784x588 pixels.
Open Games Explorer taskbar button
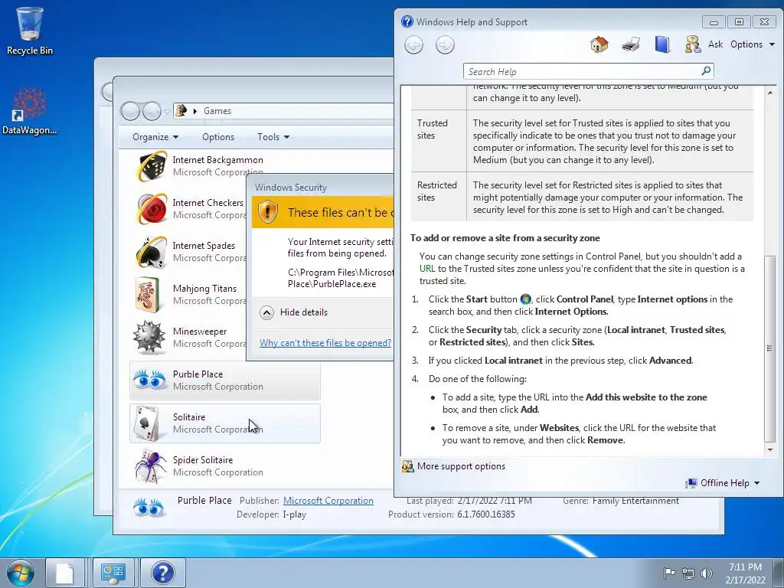(113, 573)
